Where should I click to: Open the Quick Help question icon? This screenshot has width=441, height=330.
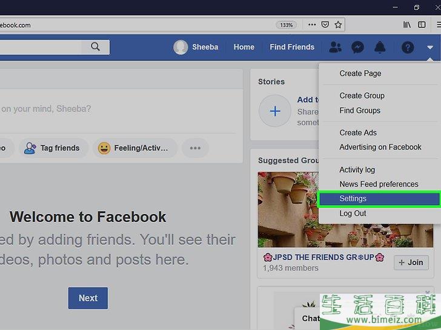click(x=408, y=47)
